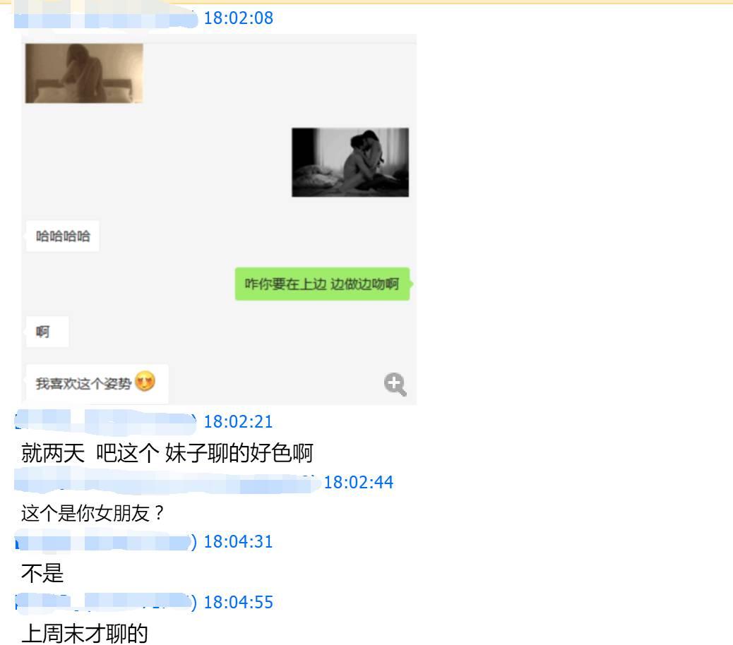This screenshot has height=645, width=733.
Task: Click the 18:02:08 timestamp
Action: coord(239,18)
